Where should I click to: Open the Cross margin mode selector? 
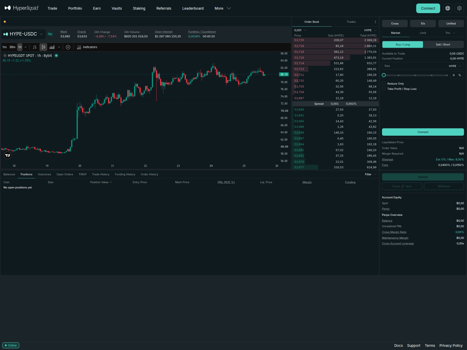click(395, 24)
